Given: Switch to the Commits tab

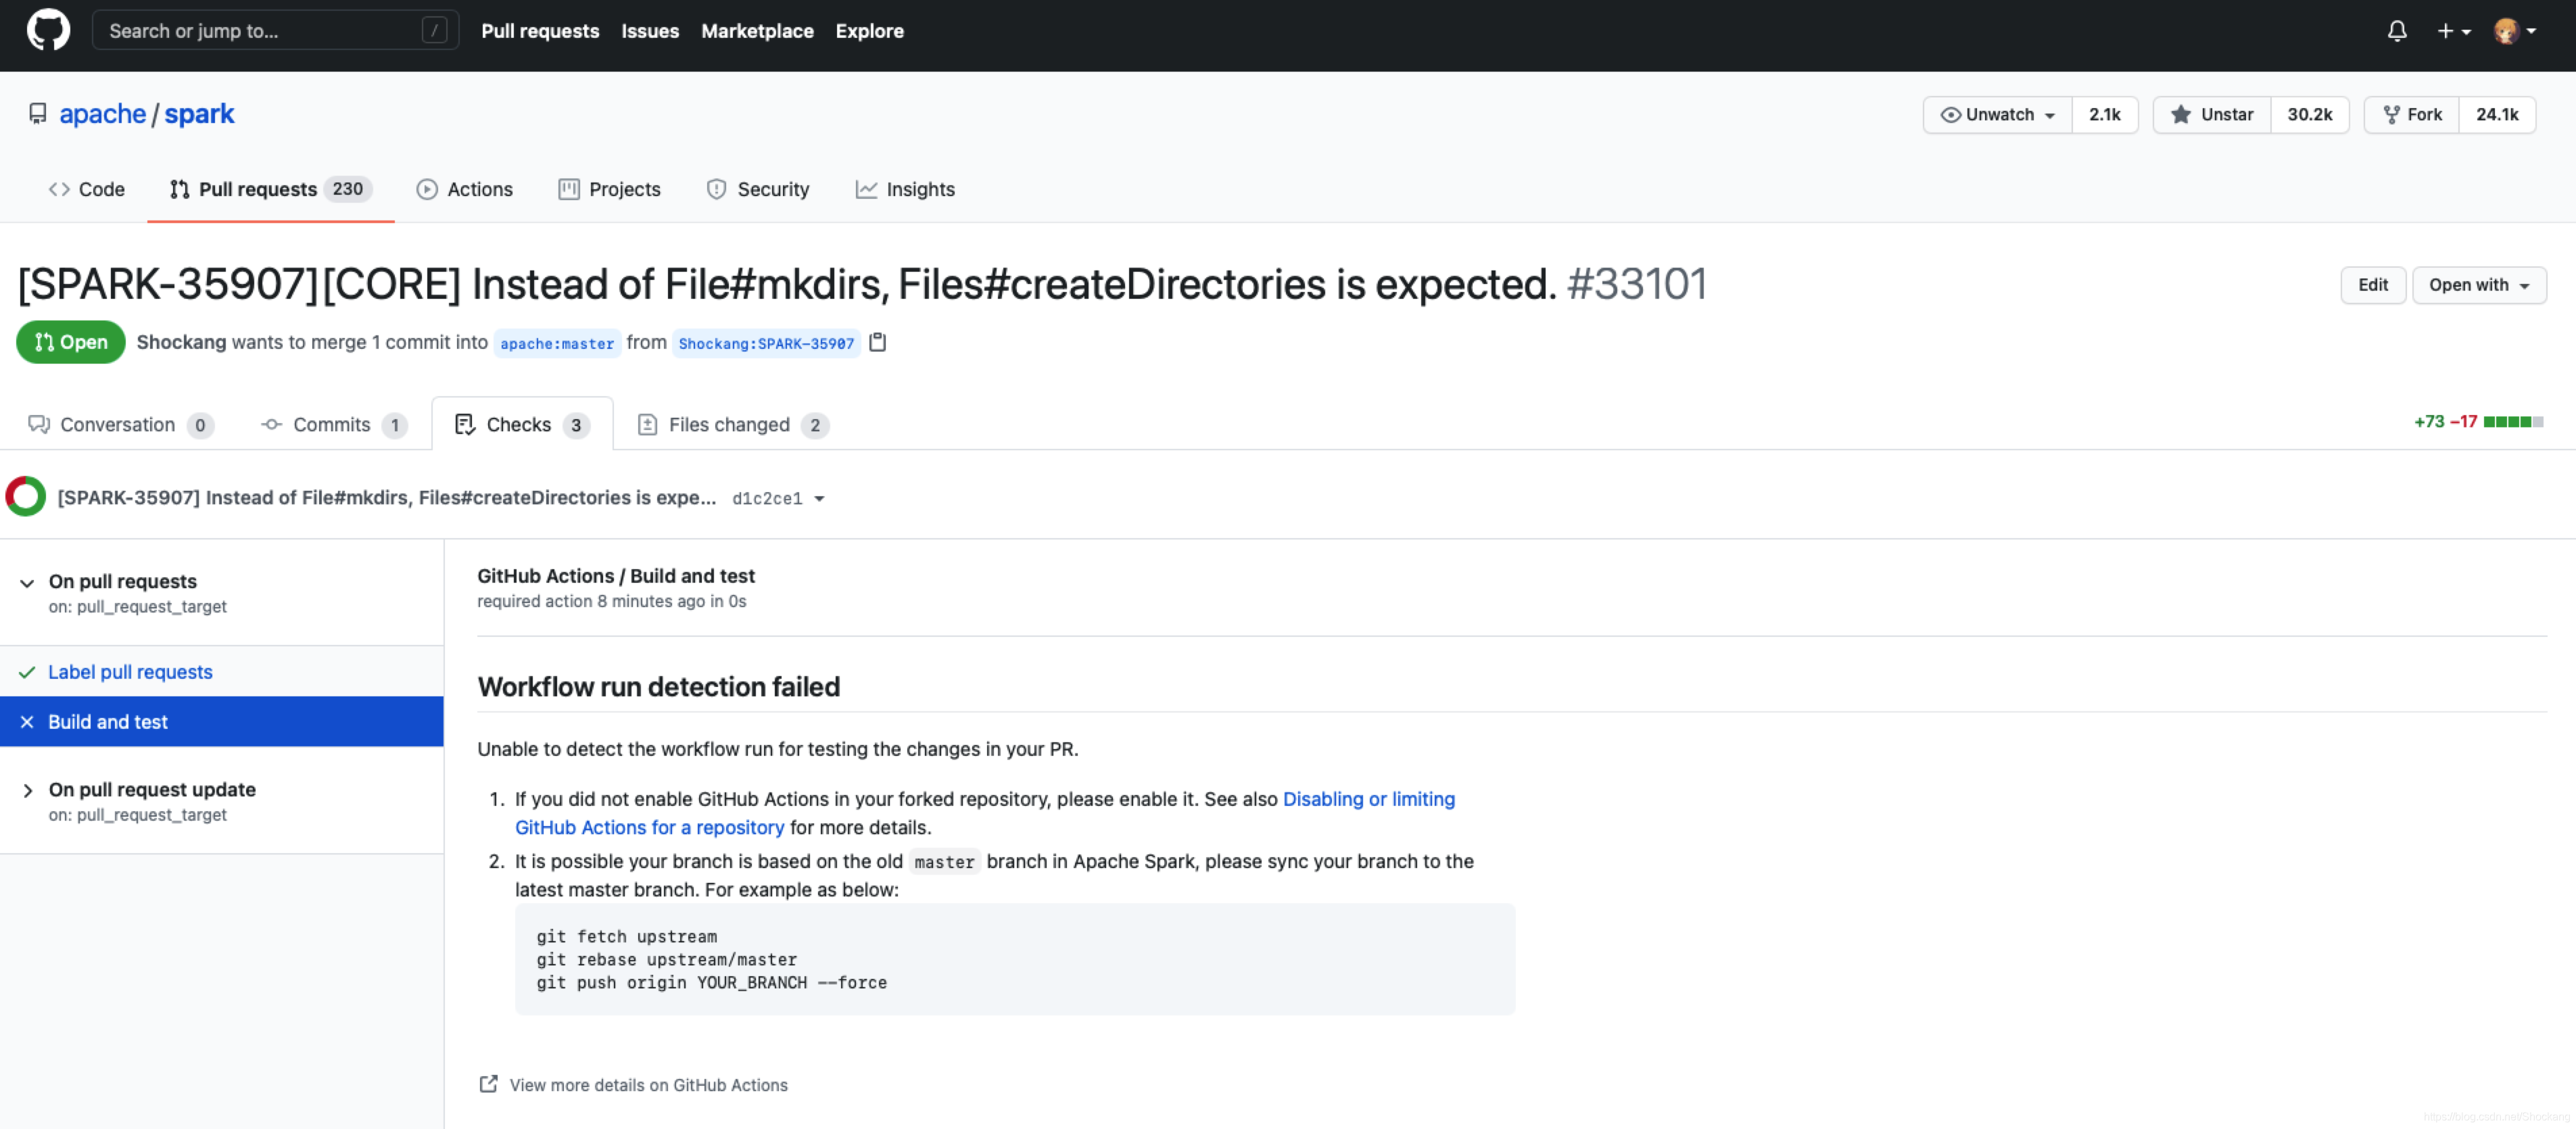Looking at the screenshot, I should coord(333,424).
